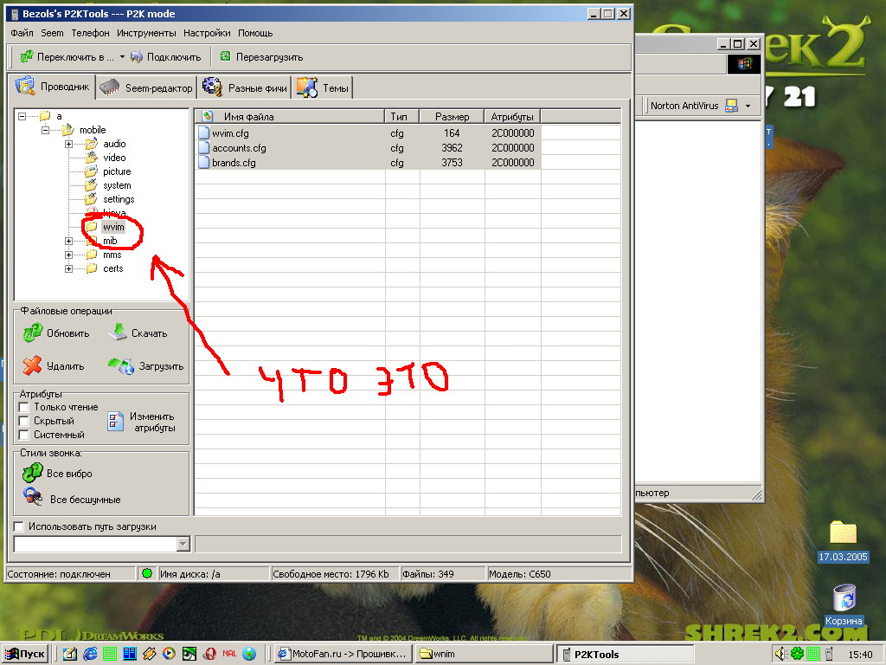Click the Все бесшумные ring style button
The height and width of the screenshot is (665, 886).
coord(71,498)
